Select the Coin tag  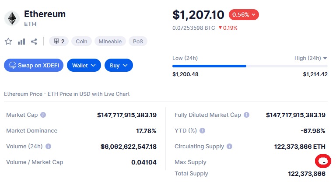tap(82, 42)
